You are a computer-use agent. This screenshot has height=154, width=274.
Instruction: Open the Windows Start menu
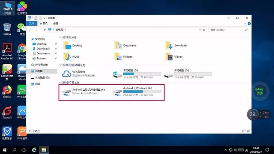[5, 150]
